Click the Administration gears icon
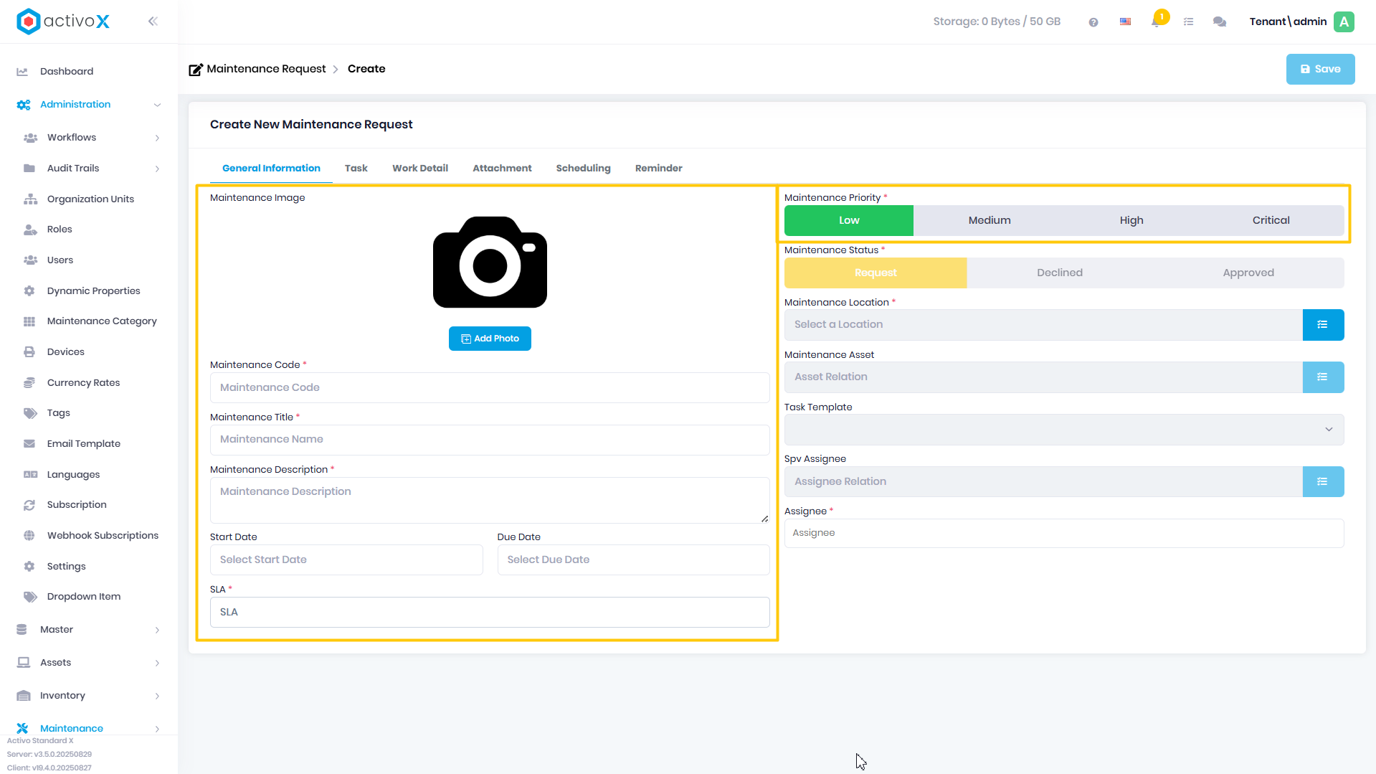Screen dimensions: 1376x774 click(x=23, y=105)
